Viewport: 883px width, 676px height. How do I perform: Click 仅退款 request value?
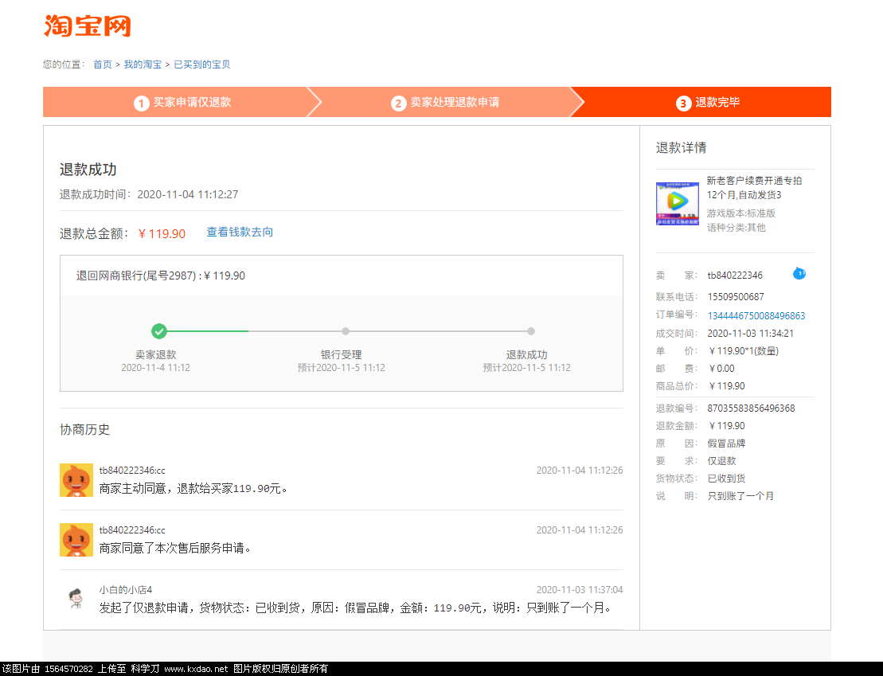[x=722, y=461]
